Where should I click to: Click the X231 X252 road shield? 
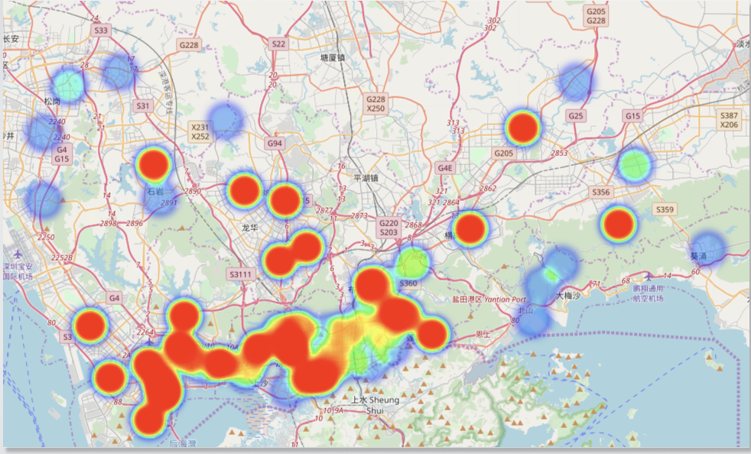tap(200, 131)
